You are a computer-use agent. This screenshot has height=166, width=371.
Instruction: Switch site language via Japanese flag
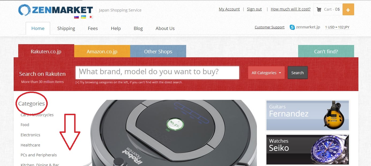(x=91, y=17)
